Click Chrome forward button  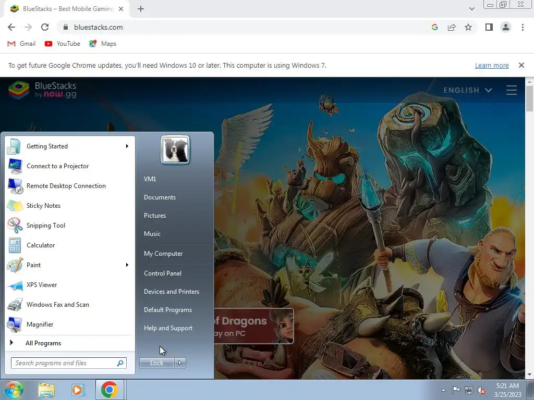click(x=28, y=27)
